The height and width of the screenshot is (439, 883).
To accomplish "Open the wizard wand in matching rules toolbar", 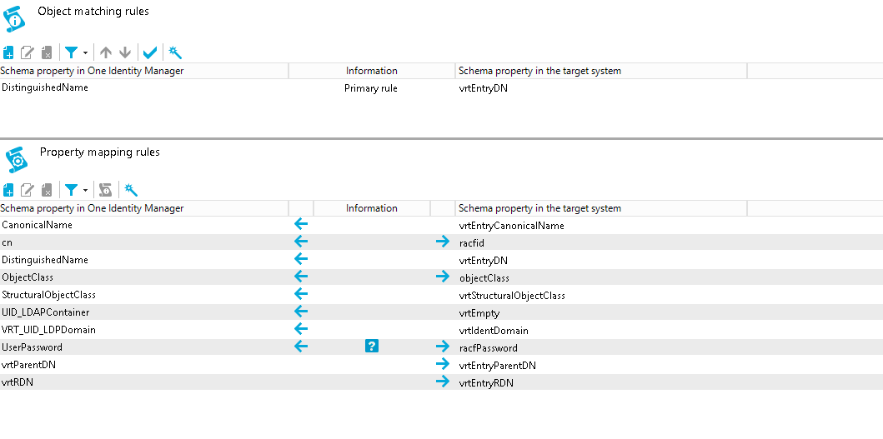I will point(175,53).
